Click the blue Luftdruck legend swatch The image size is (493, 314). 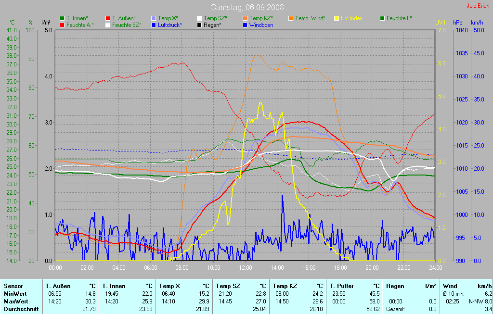tap(154, 25)
